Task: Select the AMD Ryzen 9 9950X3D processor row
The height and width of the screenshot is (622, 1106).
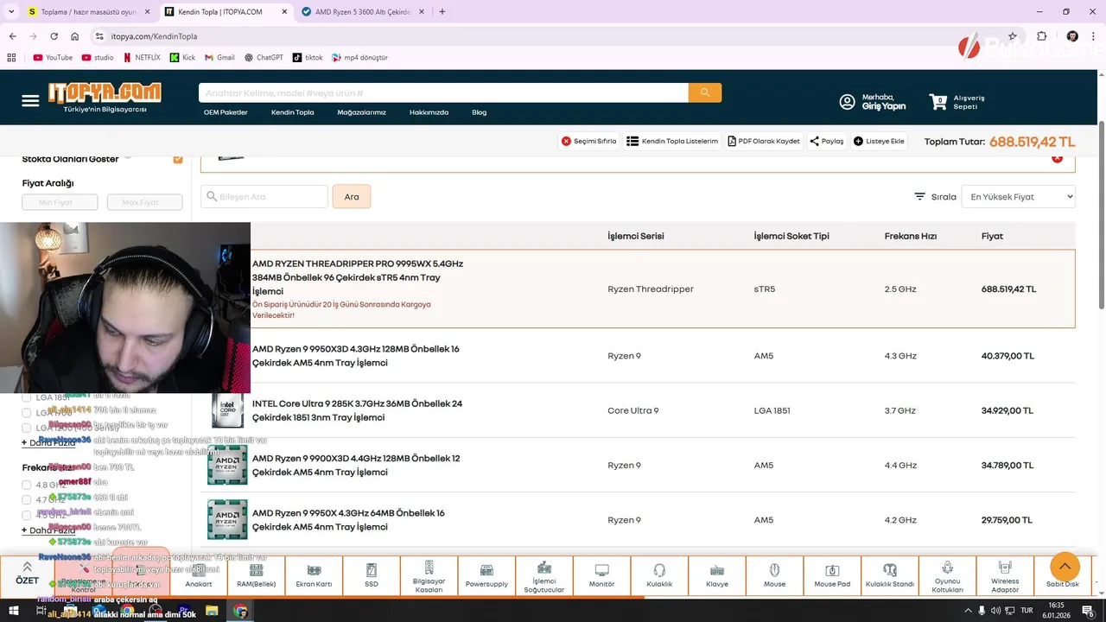Action: [638, 356]
